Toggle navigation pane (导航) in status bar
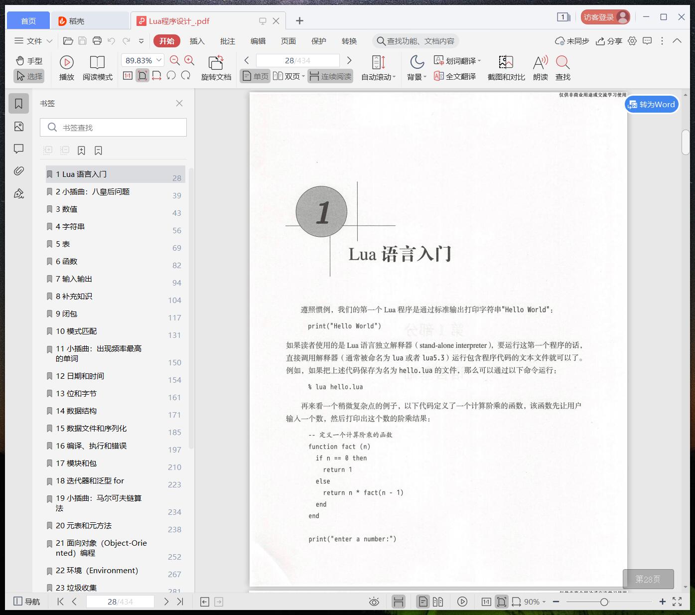The image size is (695, 615). (27, 602)
